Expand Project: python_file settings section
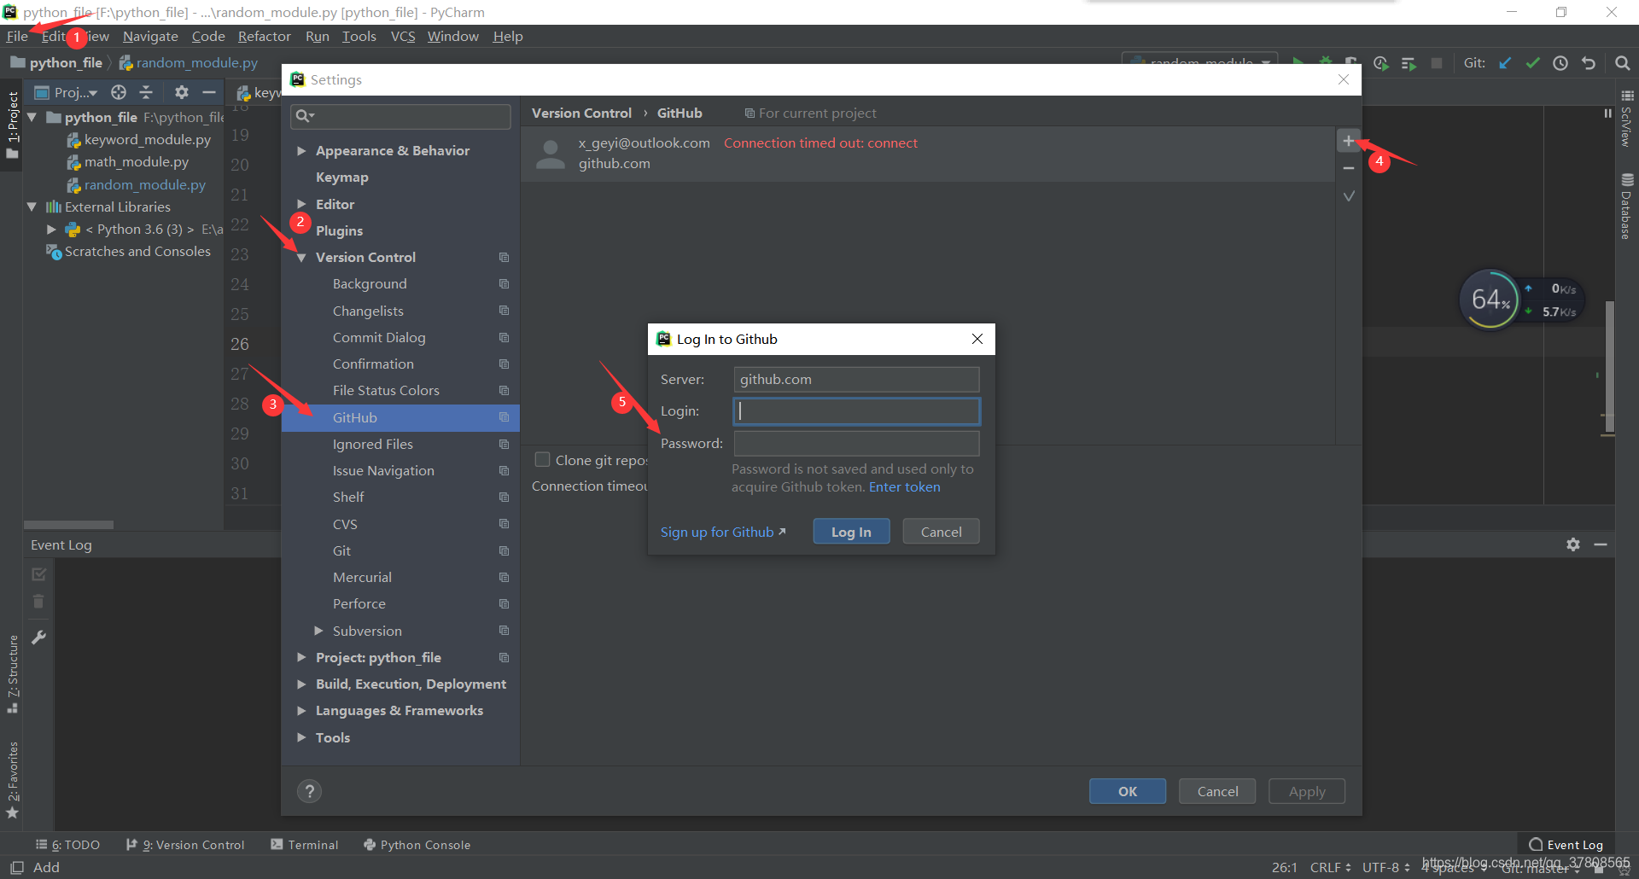Image resolution: width=1639 pixels, height=879 pixels. (x=301, y=657)
